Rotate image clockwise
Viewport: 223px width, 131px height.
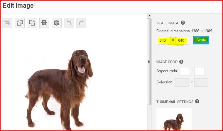(x=32, y=23)
